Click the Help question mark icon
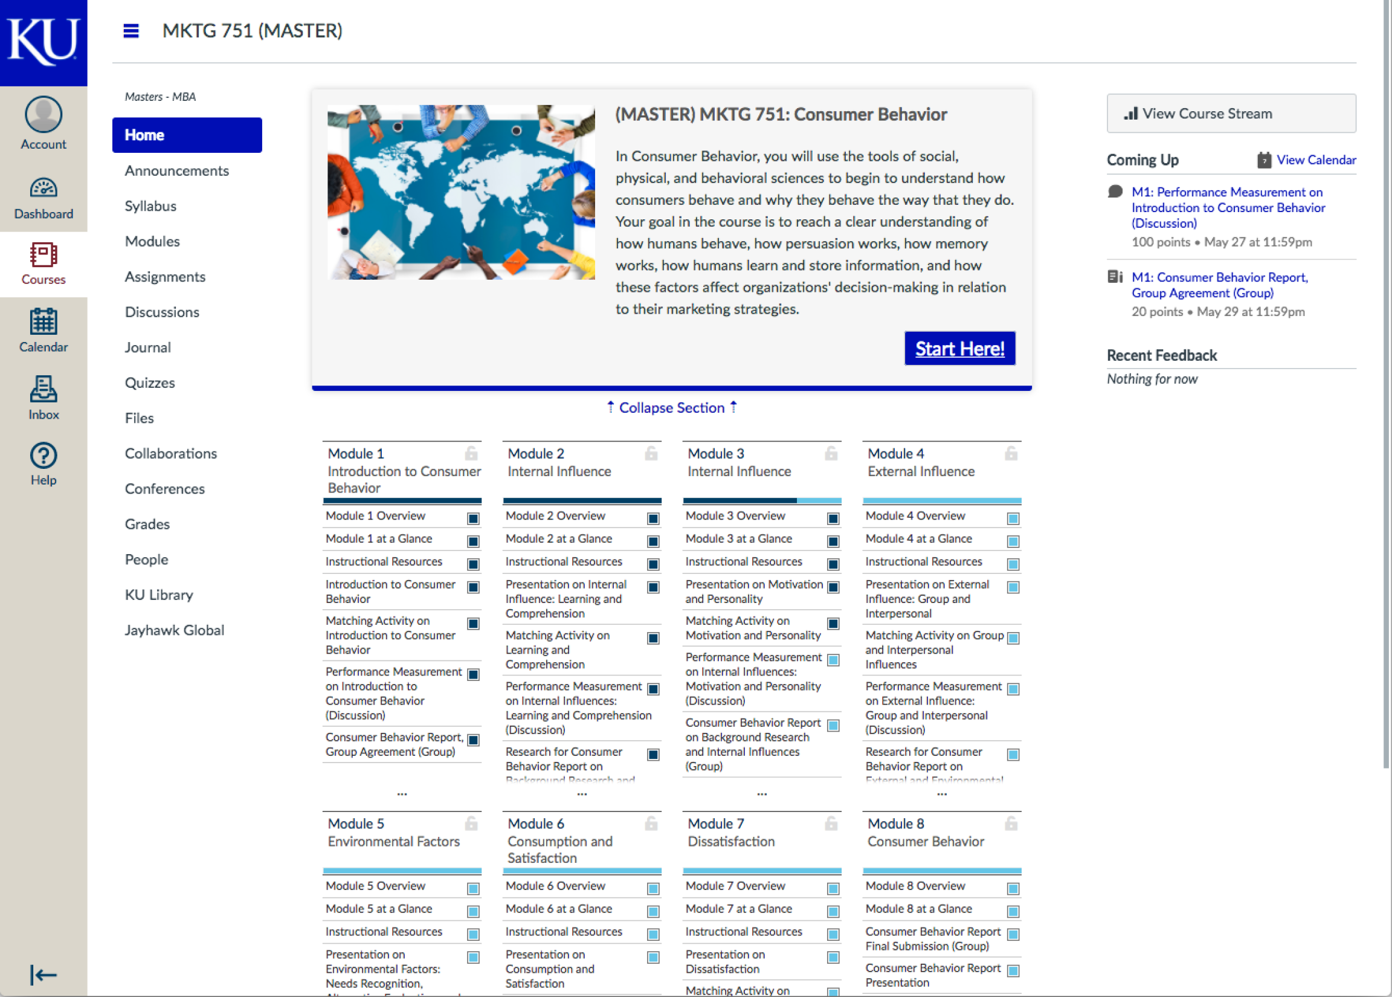 coord(43,456)
